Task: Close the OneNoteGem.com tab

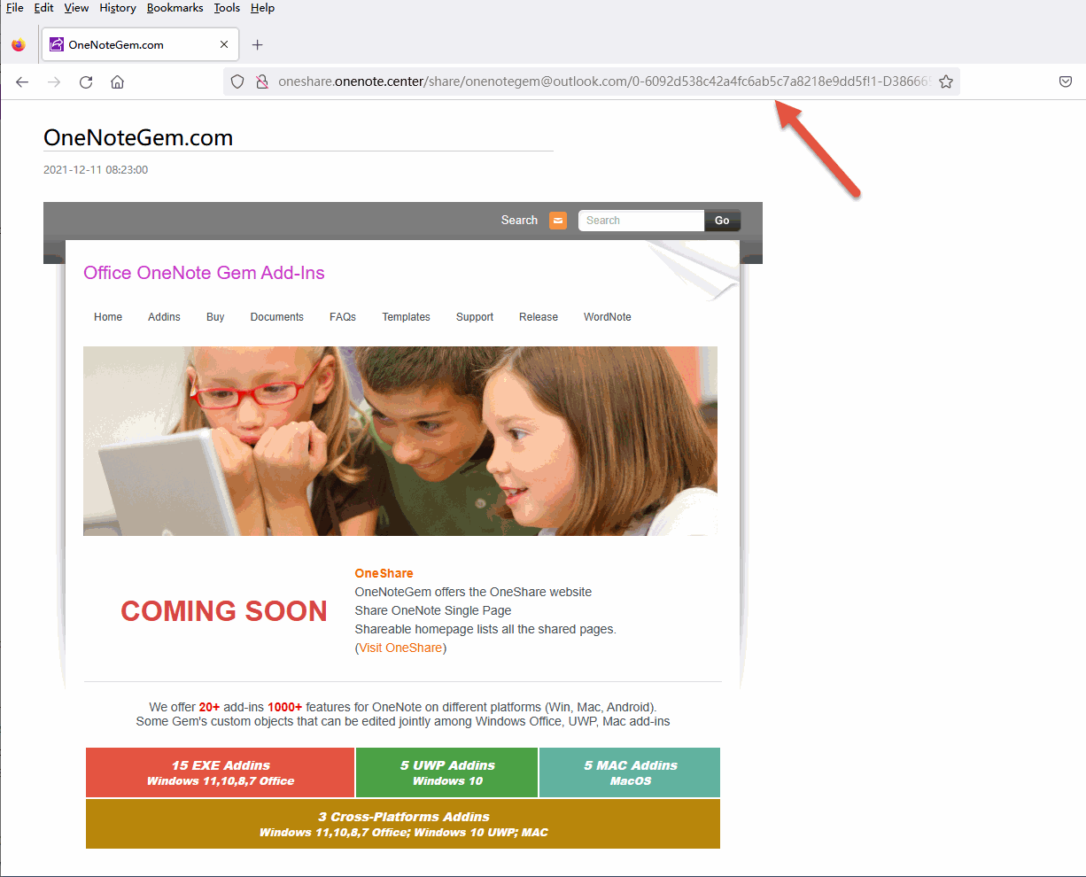Action: coord(224,44)
